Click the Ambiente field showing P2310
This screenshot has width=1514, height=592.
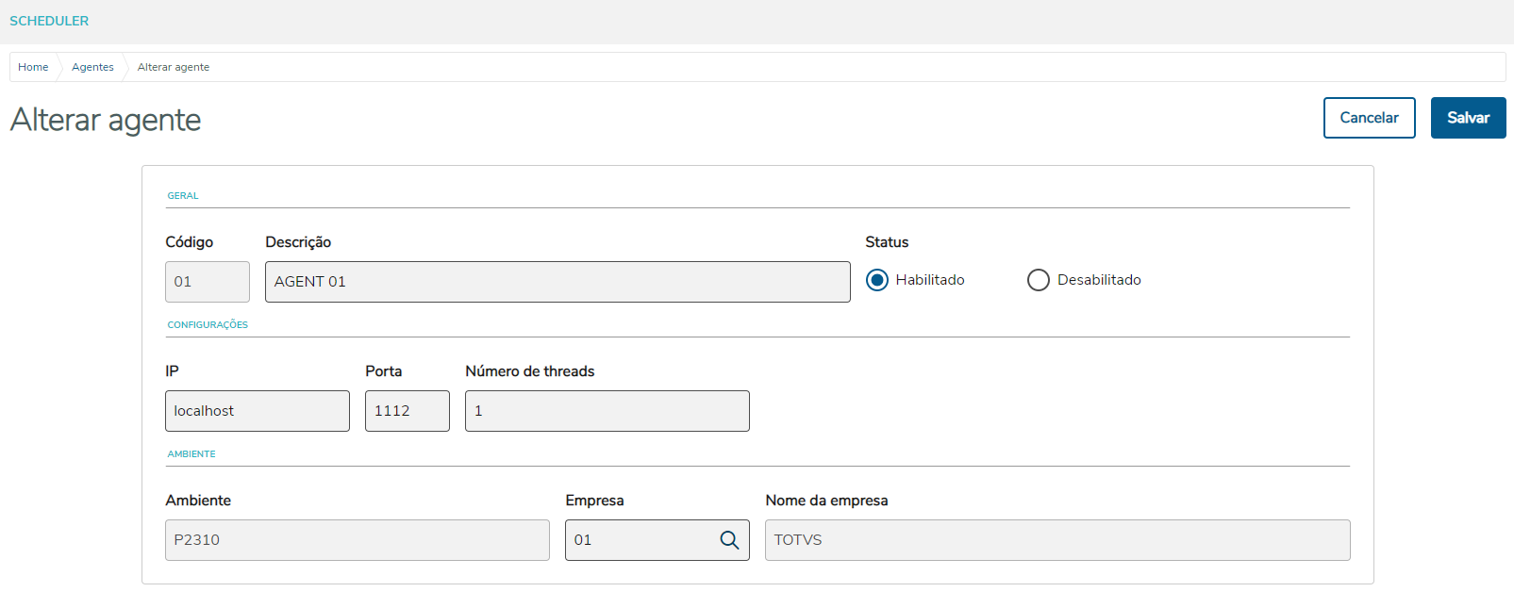coord(357,540)
